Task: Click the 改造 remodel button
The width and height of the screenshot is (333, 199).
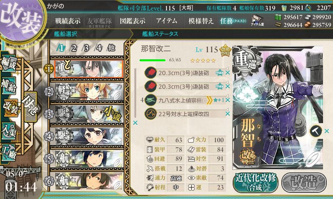Action: (x=304, y=182)
